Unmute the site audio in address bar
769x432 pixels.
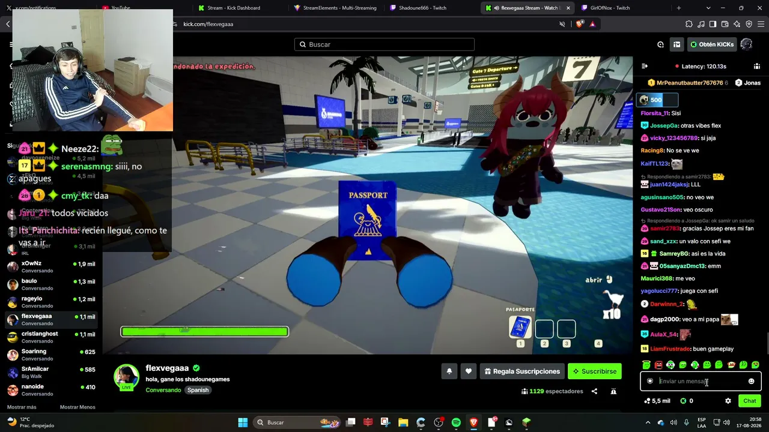coord(562,24)
